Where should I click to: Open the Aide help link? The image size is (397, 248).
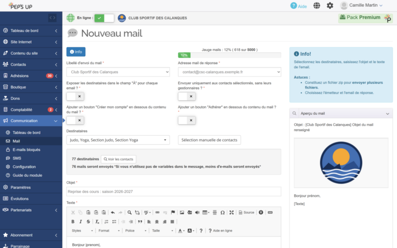pyautogui.click(x=299, y=6)
